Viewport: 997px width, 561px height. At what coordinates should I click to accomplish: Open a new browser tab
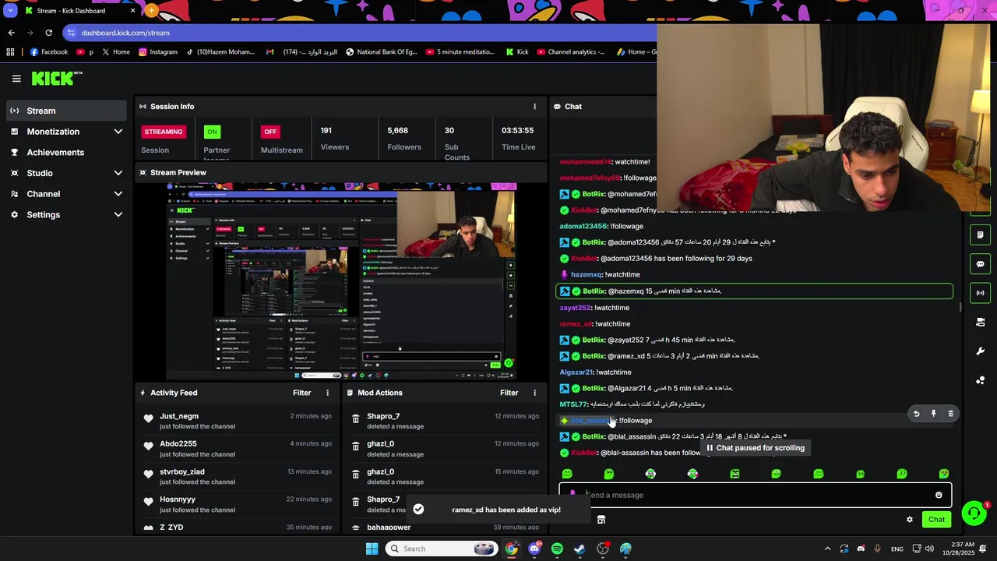[151, 11]
